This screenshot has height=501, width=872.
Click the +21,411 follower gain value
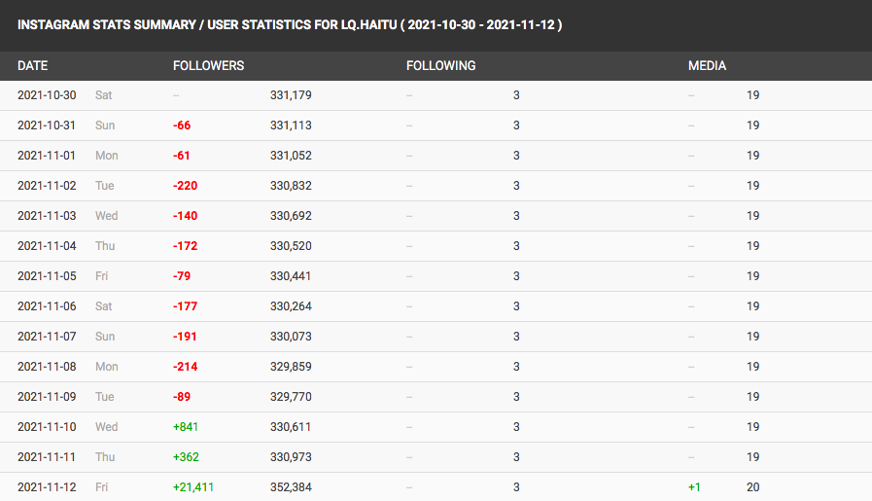click(x=193, y=487)
